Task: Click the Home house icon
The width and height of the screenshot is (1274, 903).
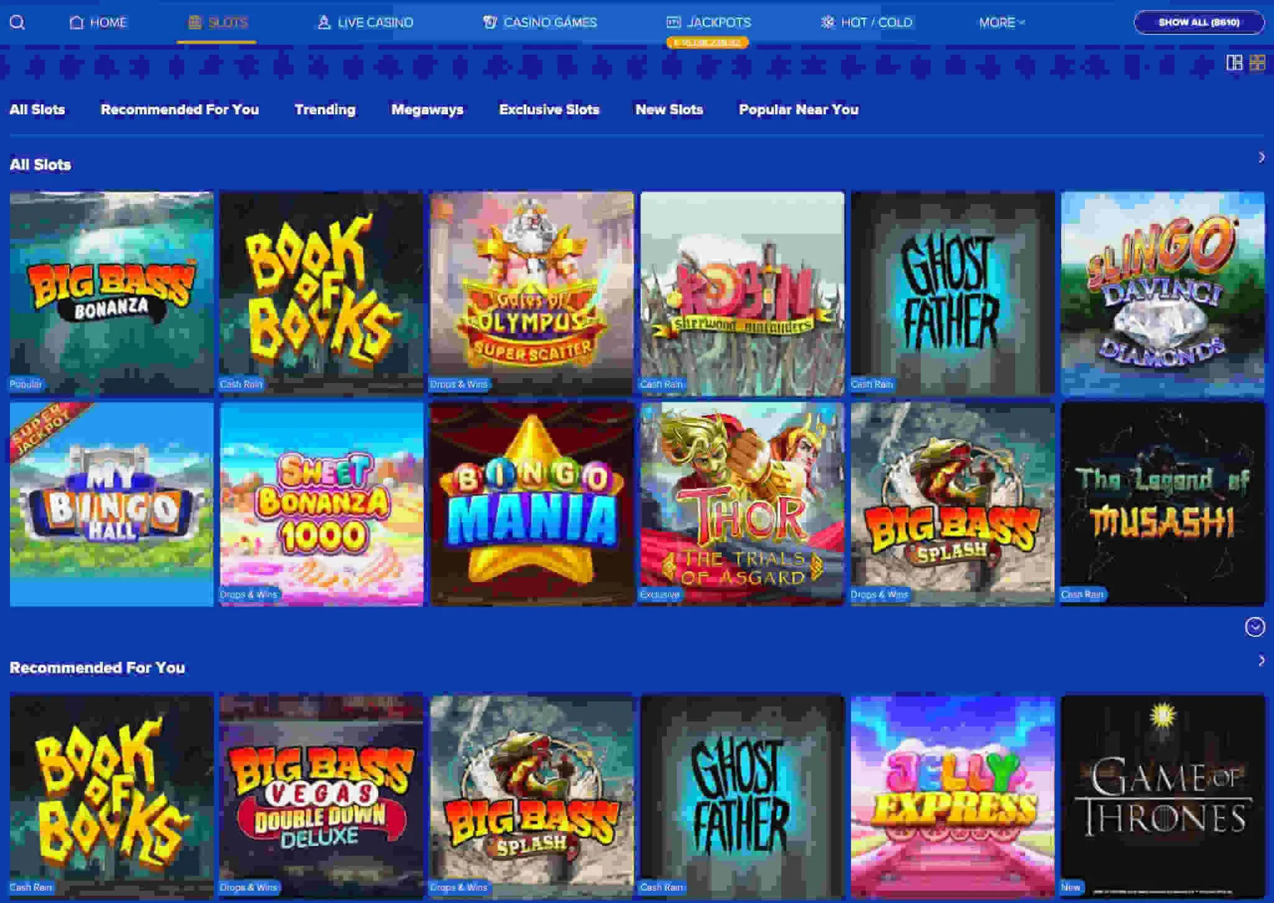Action: click(76, 23)
